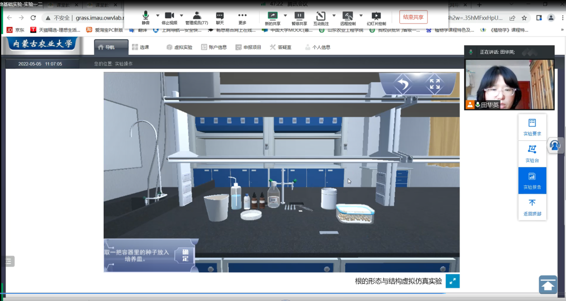Toggle the 静音 microphone mute button
The image size is (566, 301).
coord(146,18)
